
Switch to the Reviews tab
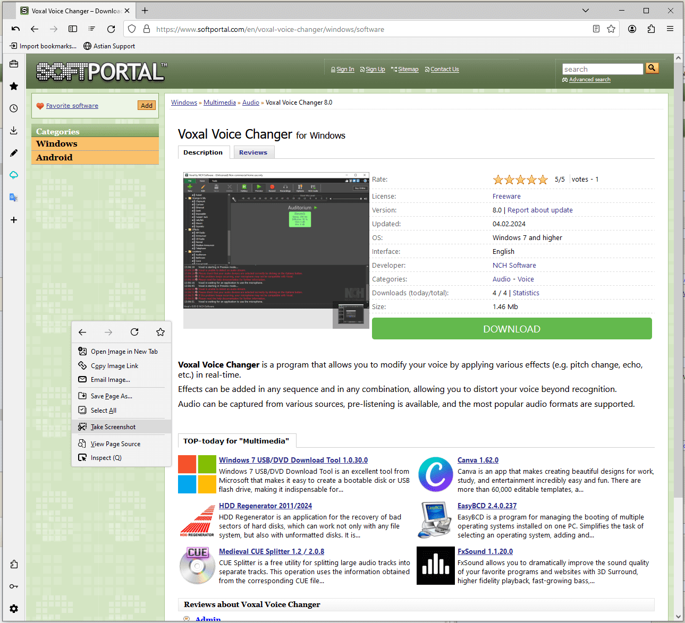[x=253, y=152]
